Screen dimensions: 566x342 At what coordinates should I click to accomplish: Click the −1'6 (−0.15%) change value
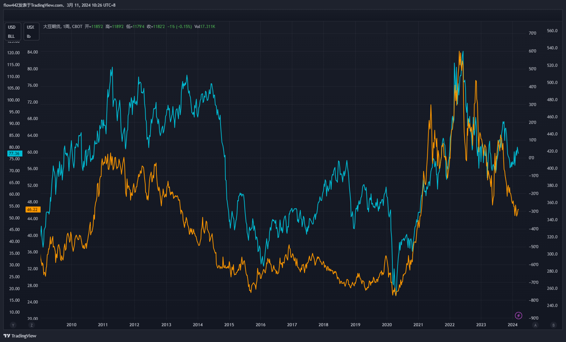click(180, 27)
